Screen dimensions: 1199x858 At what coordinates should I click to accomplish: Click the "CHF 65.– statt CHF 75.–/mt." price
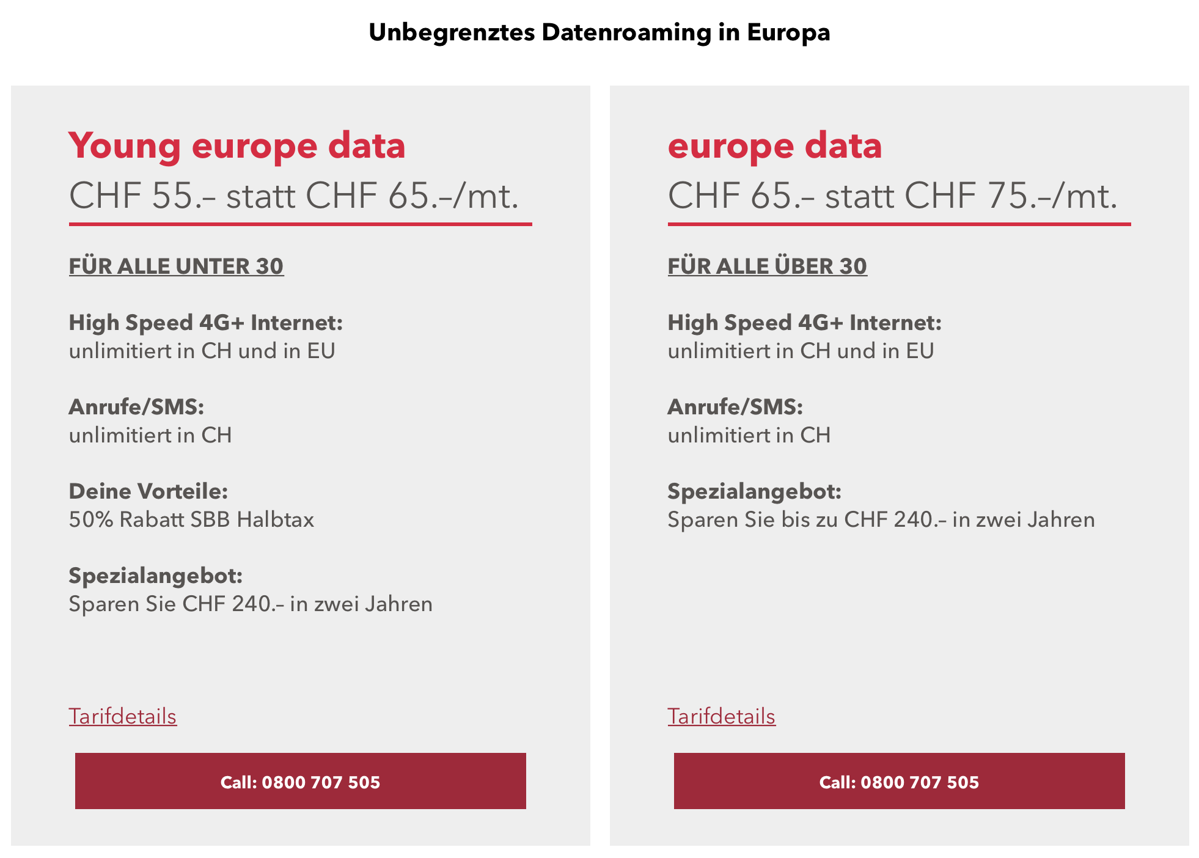pyautogui.click(x=892, y=196)
